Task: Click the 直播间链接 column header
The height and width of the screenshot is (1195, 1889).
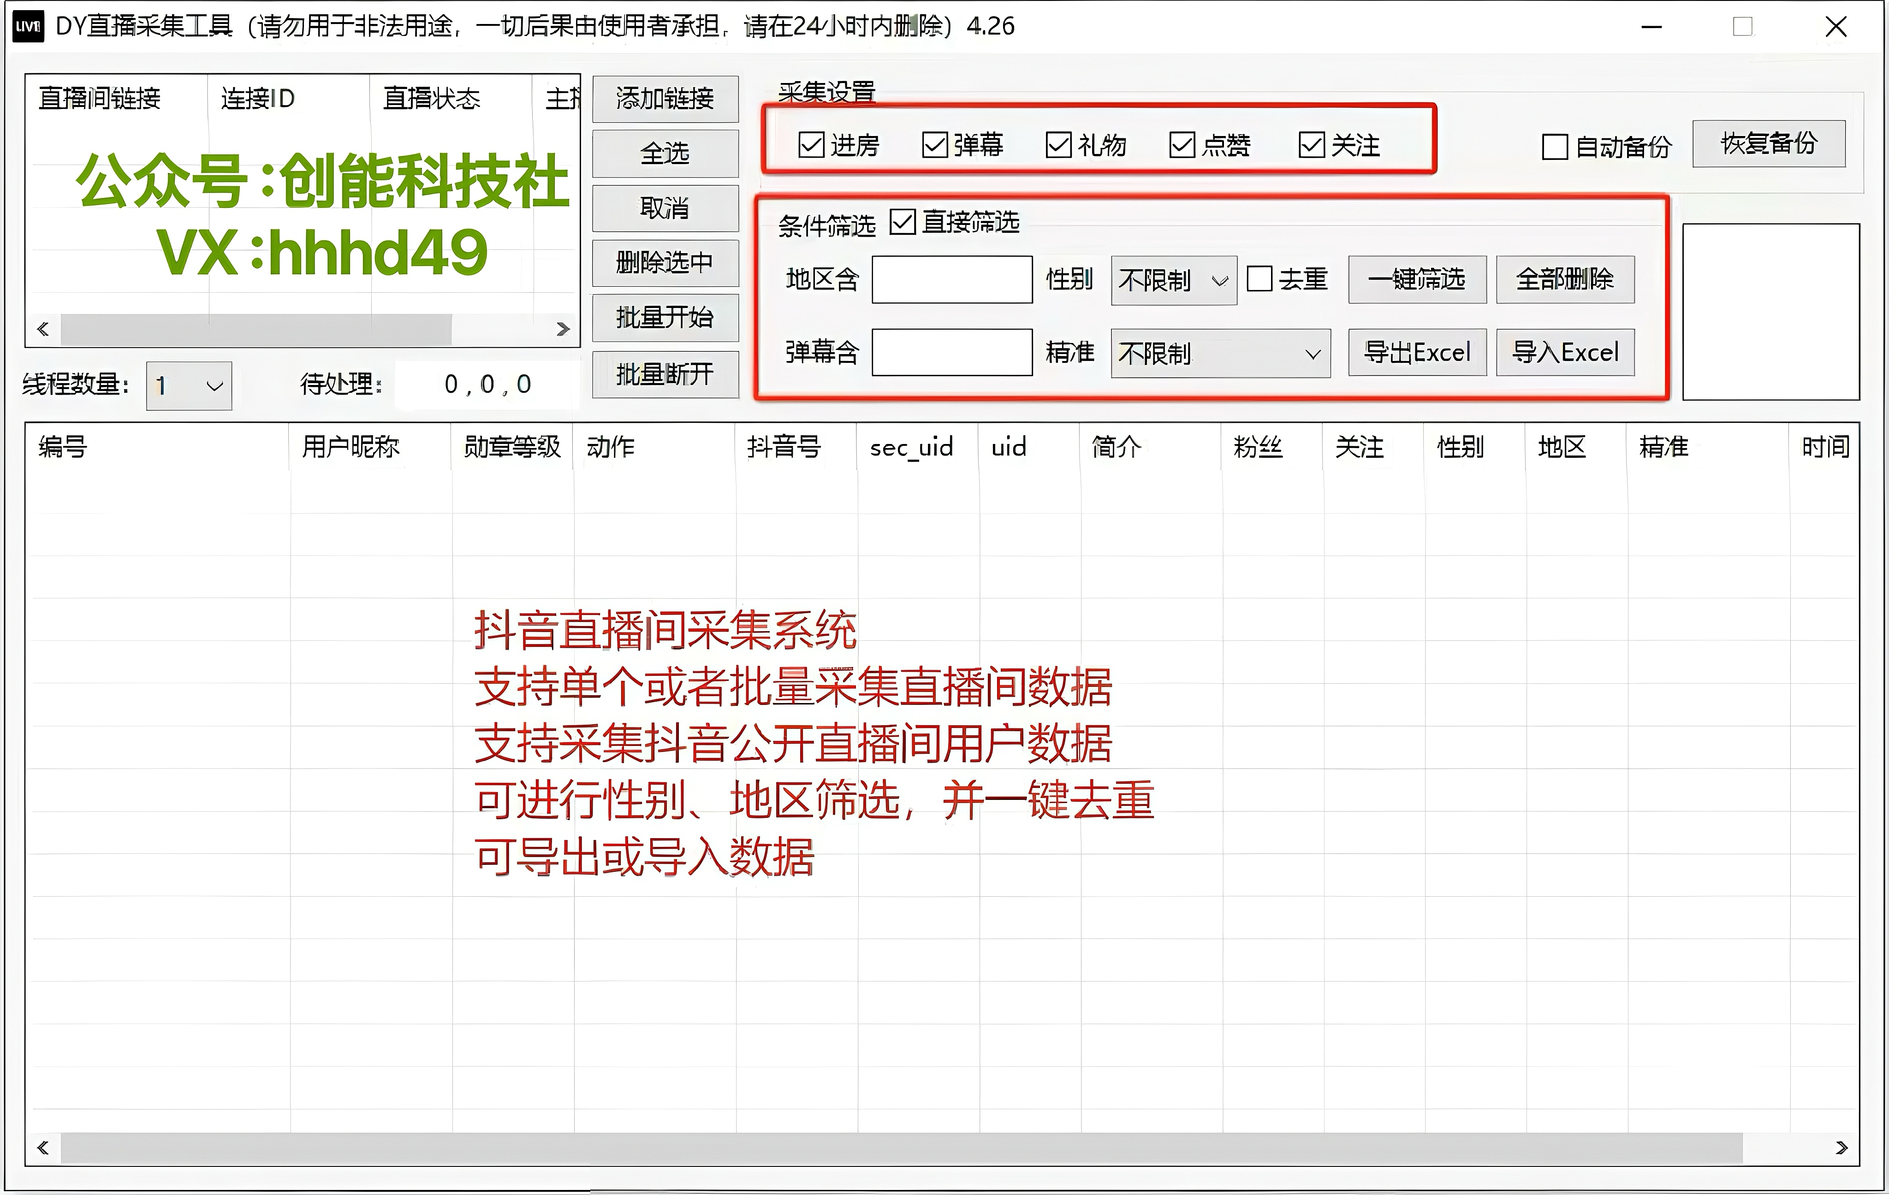Action: [117, 99]
